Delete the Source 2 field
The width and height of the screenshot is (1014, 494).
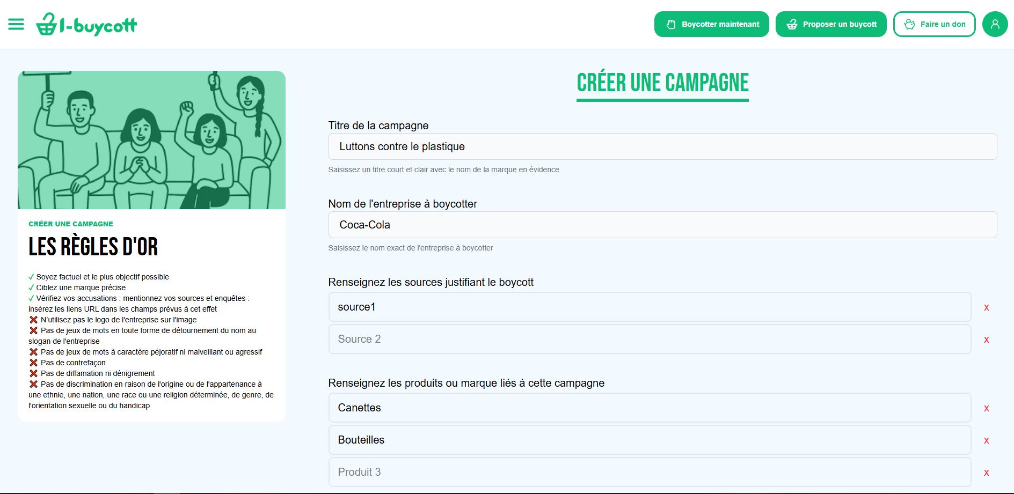pyautogui.click(x=986, y=340)
